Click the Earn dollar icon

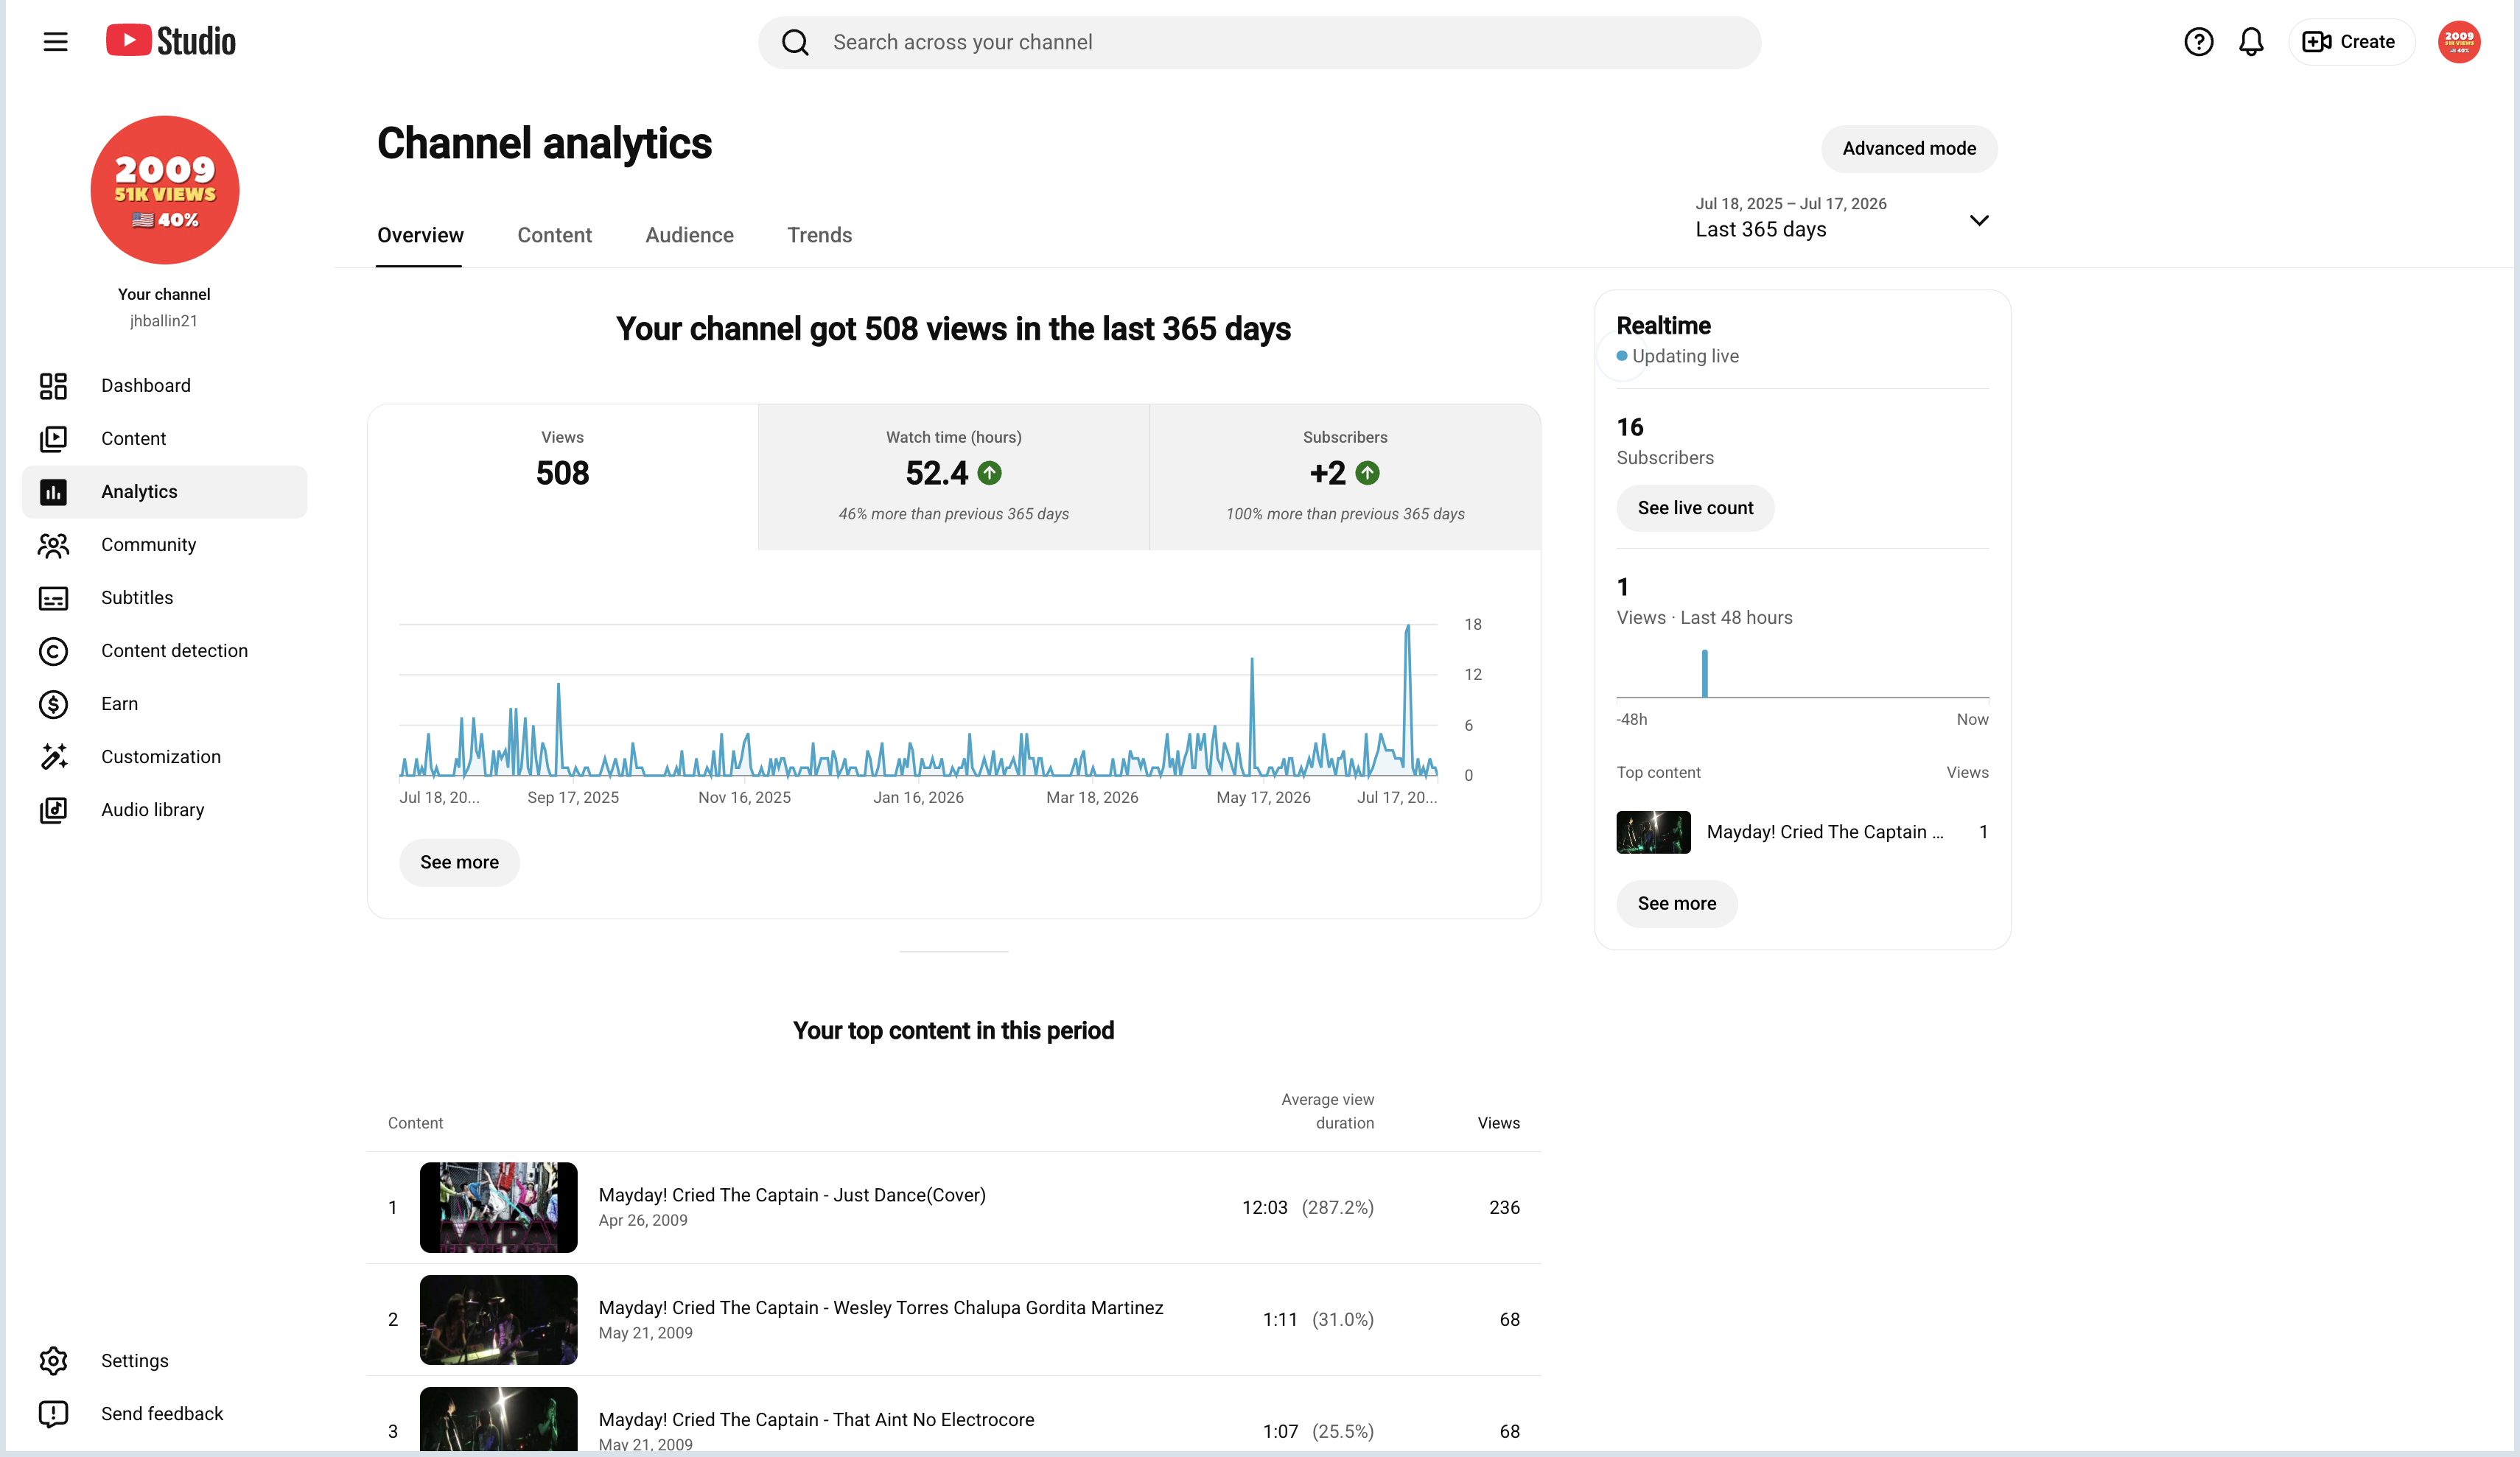[53, 704]
